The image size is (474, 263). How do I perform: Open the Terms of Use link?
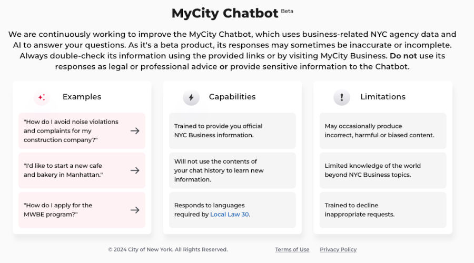tap(292, 249)
